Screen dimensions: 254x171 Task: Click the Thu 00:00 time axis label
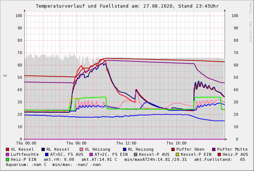click(x=26, y=143)
